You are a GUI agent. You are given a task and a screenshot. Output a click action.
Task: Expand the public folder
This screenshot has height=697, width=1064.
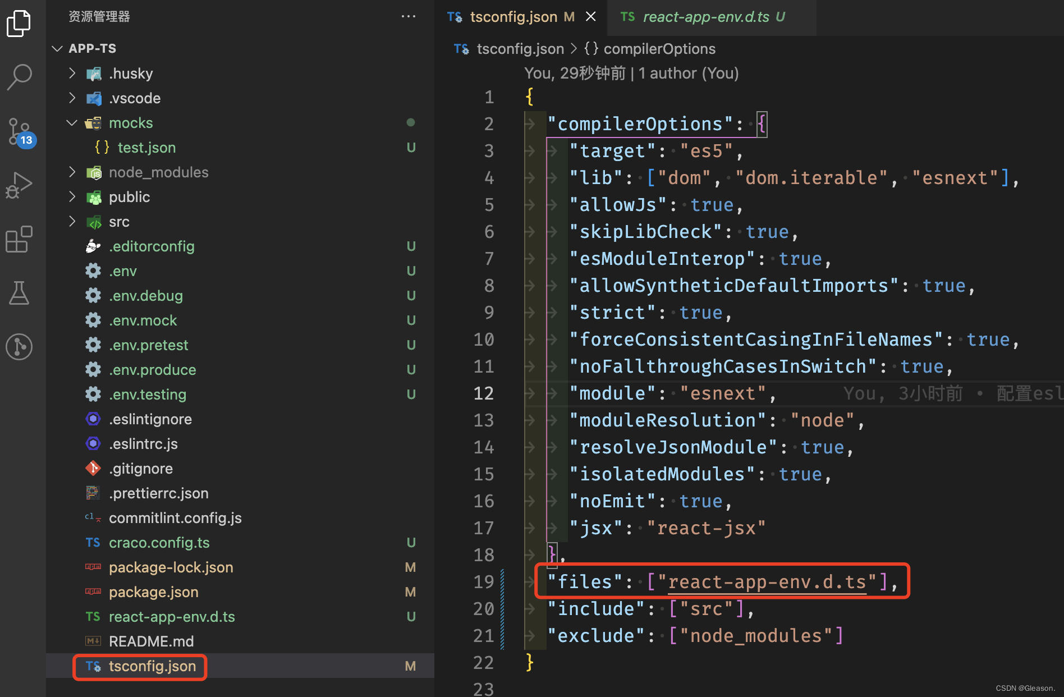(72, 196)
